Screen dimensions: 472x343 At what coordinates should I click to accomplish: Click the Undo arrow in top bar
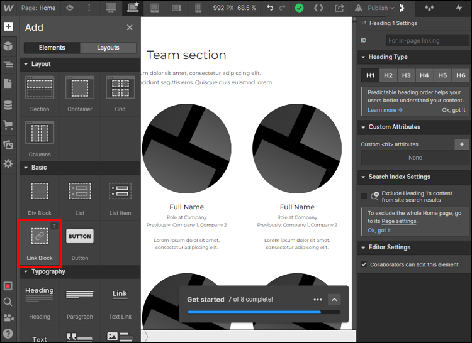pos(270,8)
